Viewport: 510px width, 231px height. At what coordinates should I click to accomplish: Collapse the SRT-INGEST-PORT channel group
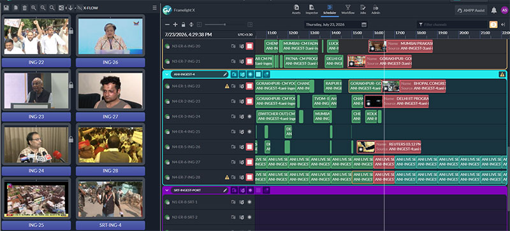[x=167, y=190]
